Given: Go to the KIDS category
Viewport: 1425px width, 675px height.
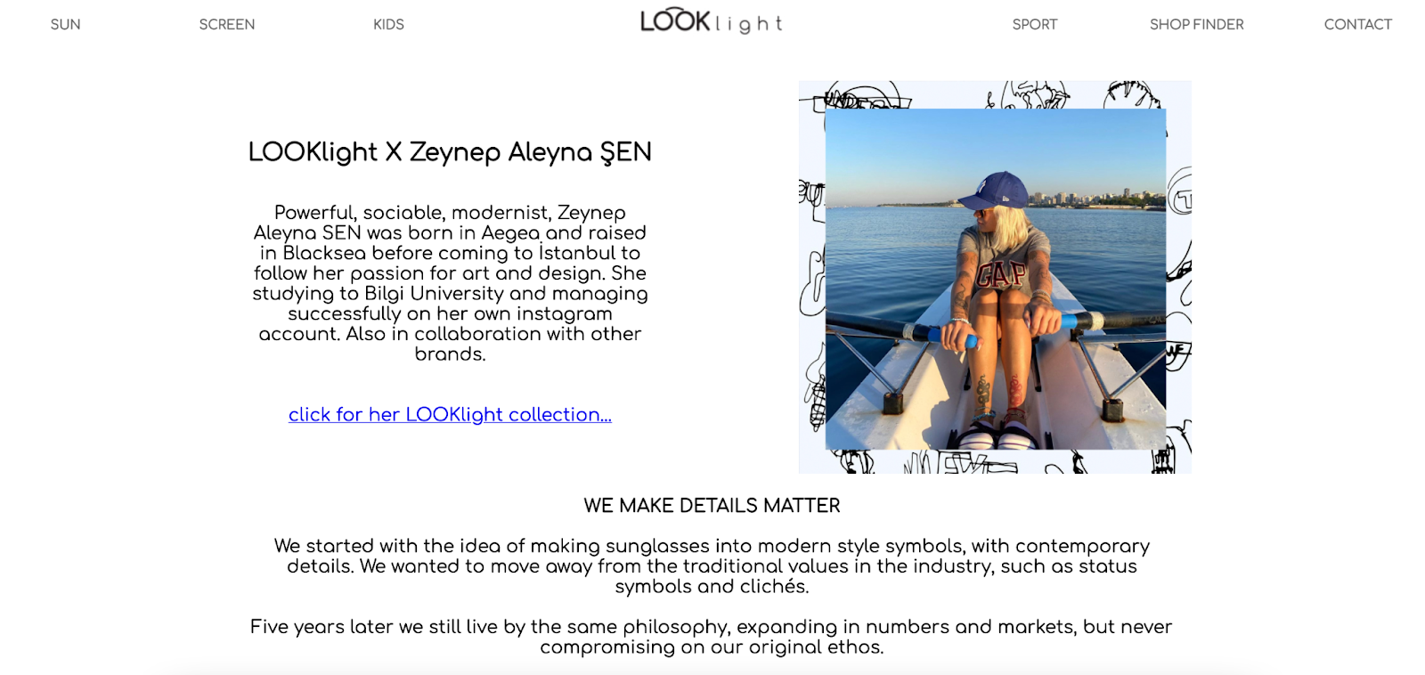Looking at the screenshot, I should (388, 24).
